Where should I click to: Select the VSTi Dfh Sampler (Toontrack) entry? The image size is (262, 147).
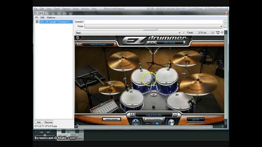(x=56, y=22)
